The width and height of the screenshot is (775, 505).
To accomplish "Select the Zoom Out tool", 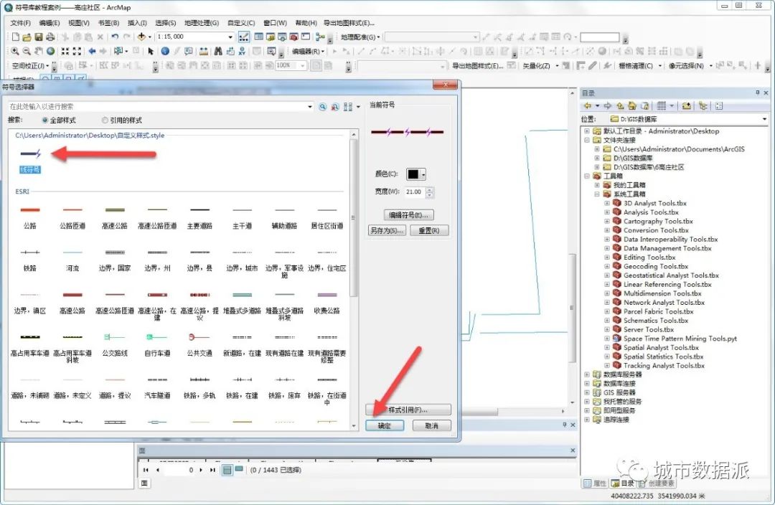I will (x=27, y=51).
